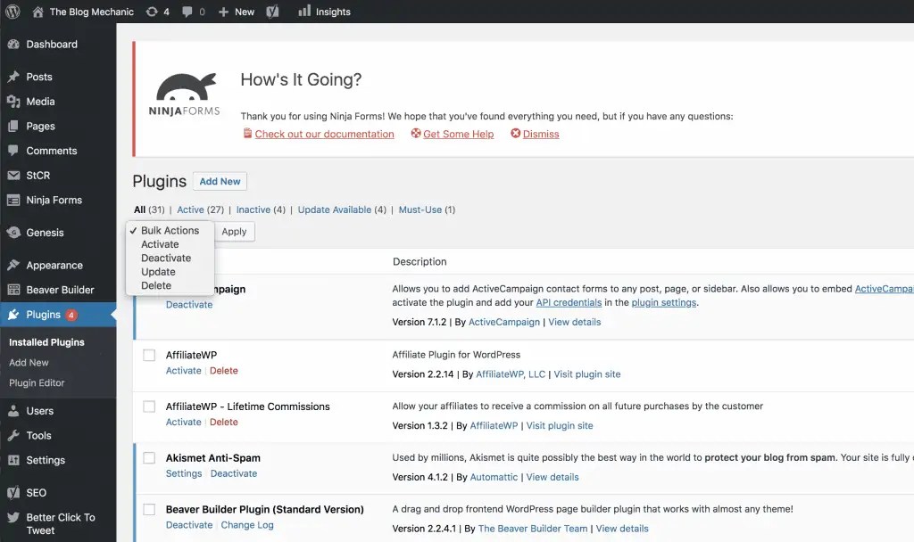Click the Yoast SEO icon in admin bar
Image resolution: width=914 pixels, height=542 pixels.
click(x=272, y=12)
